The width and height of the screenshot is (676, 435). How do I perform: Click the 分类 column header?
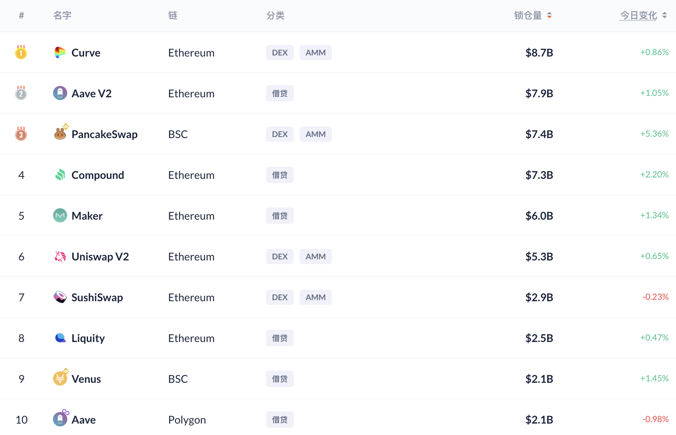pyautogui.click(x=275, y=15)
